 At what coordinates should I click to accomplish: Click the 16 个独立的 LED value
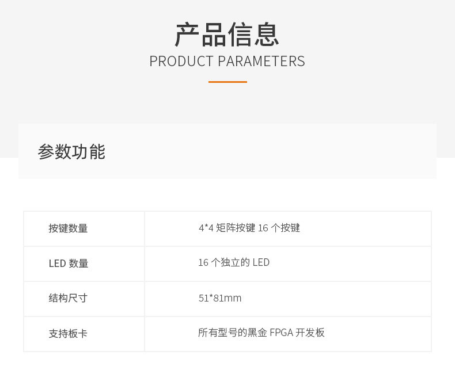234,262
